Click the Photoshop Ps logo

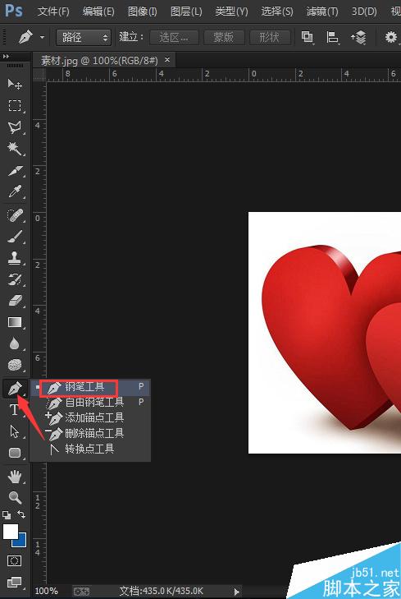click(x=14, y=11)
